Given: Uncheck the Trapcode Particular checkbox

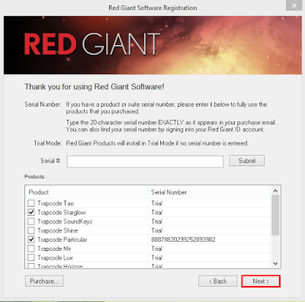Looking at the screenshot, I should 31,239.
